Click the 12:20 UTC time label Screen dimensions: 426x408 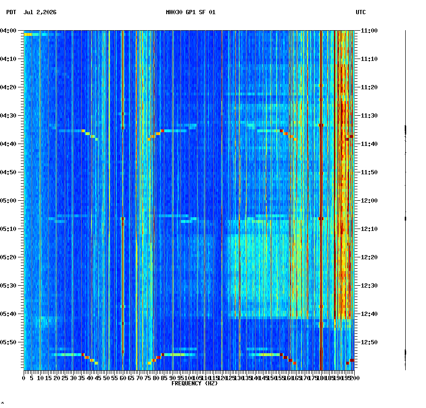pyautogui.click(x=369, y=257)
